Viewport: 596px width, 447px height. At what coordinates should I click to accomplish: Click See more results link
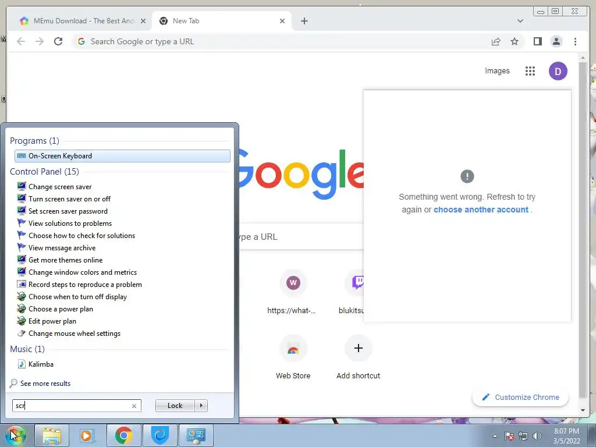[45, 383]
